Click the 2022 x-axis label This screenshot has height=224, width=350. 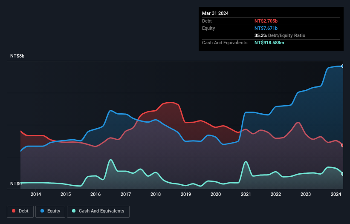pos(276,194)
